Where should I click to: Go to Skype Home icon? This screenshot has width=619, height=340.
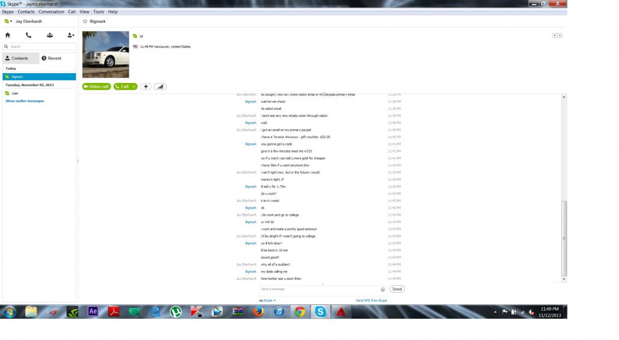click(x=8, y=35)
